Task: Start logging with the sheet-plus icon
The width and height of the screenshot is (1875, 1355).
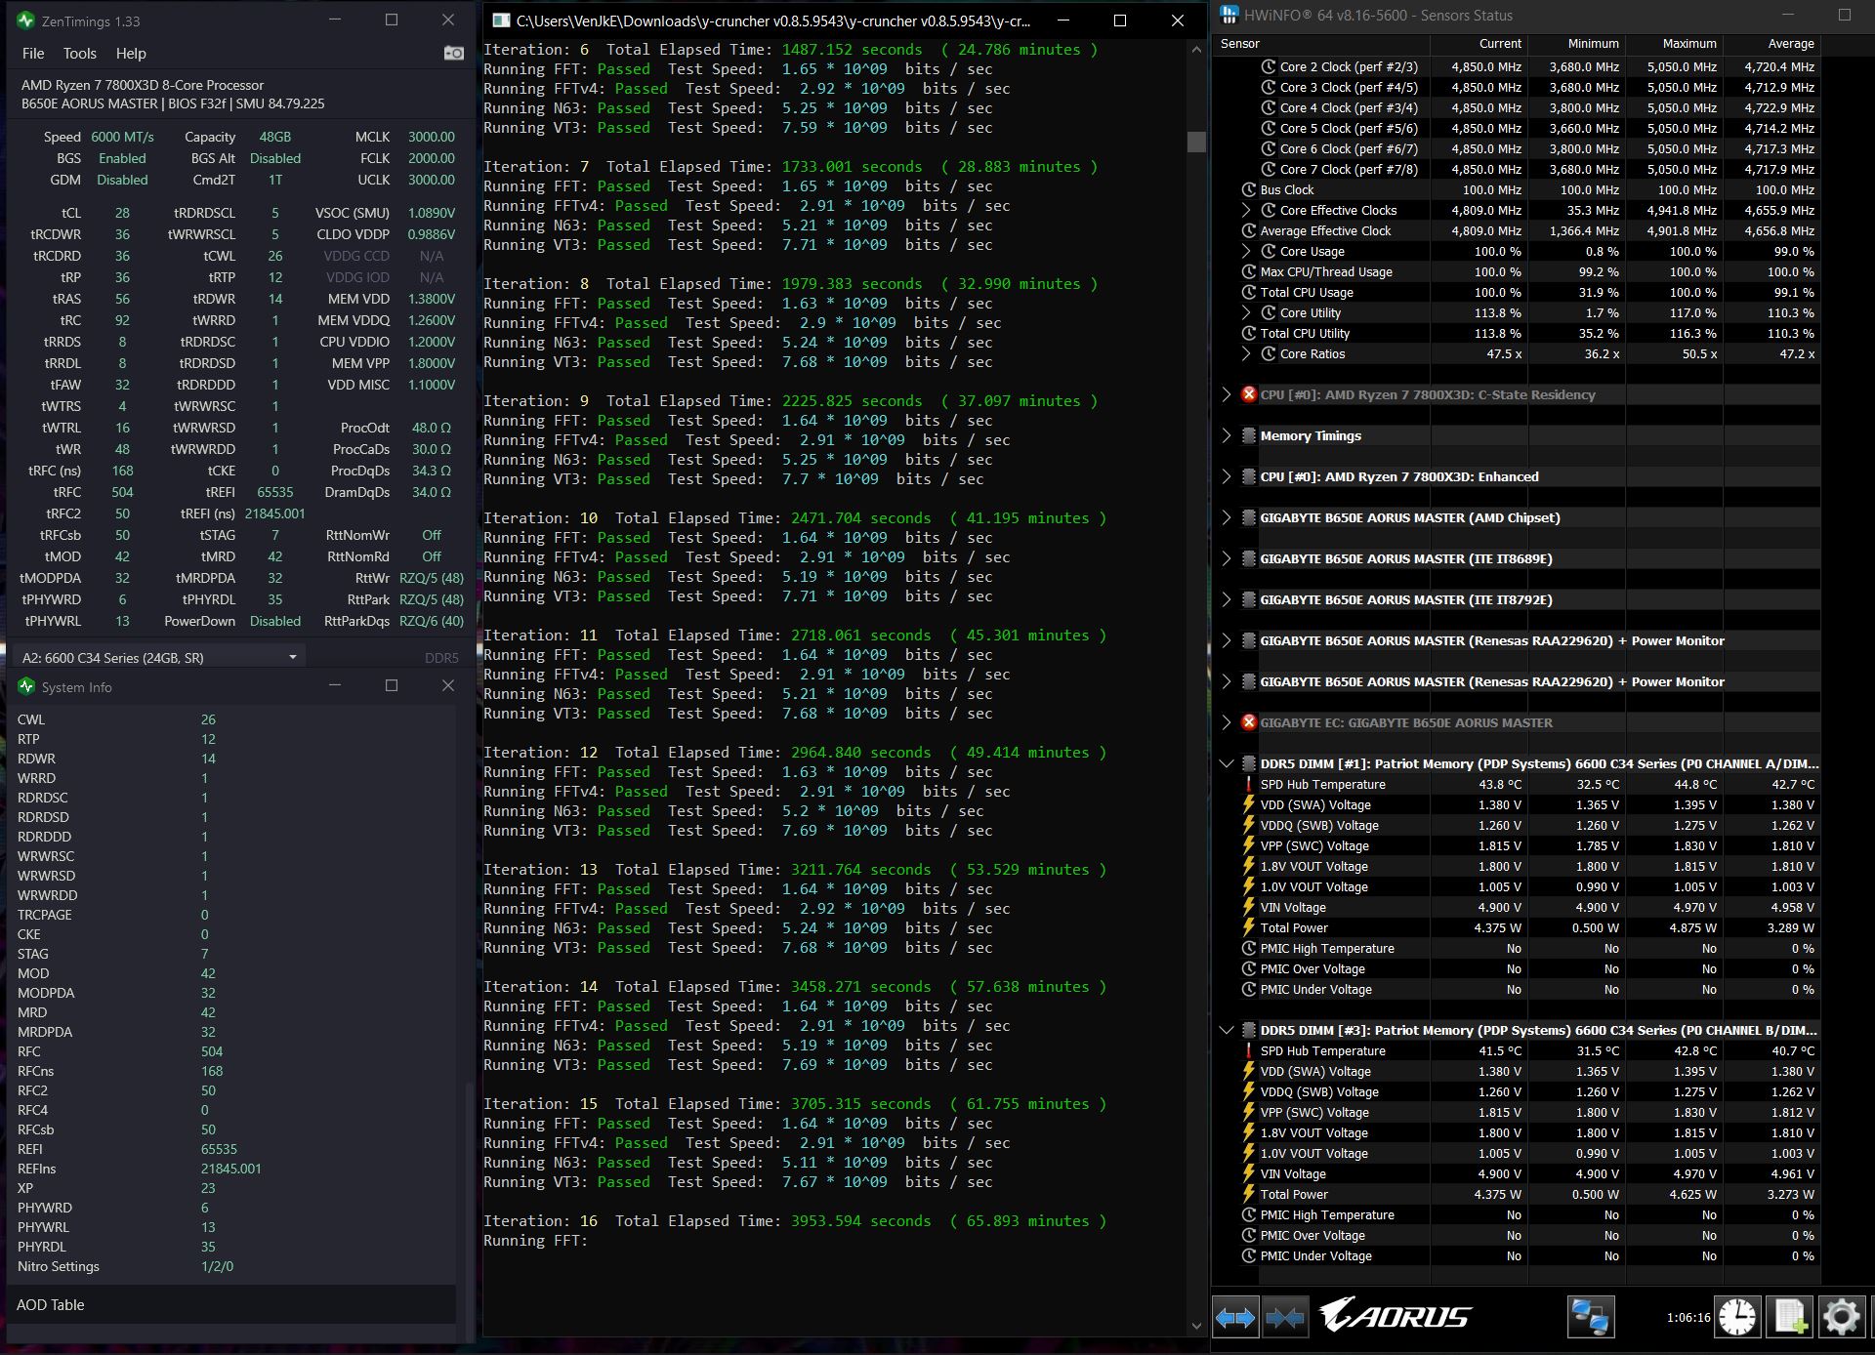Action: (1789, 1318)
